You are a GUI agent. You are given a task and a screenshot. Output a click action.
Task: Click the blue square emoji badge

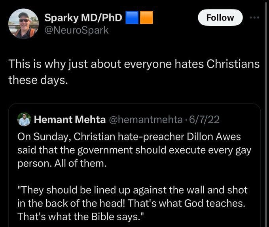132,18
